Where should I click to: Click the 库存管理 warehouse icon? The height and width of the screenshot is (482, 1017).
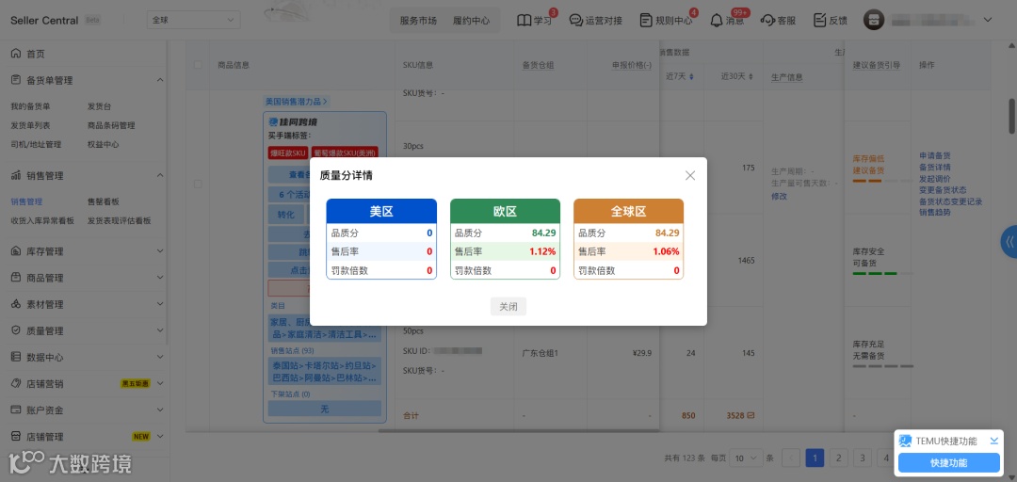[16, 251]
